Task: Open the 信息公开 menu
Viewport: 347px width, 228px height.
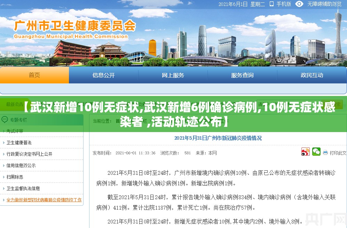Action: [x=104, y=75]
